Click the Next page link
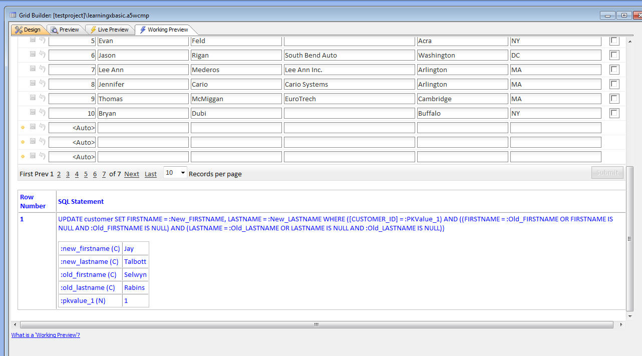 [132, 174]
